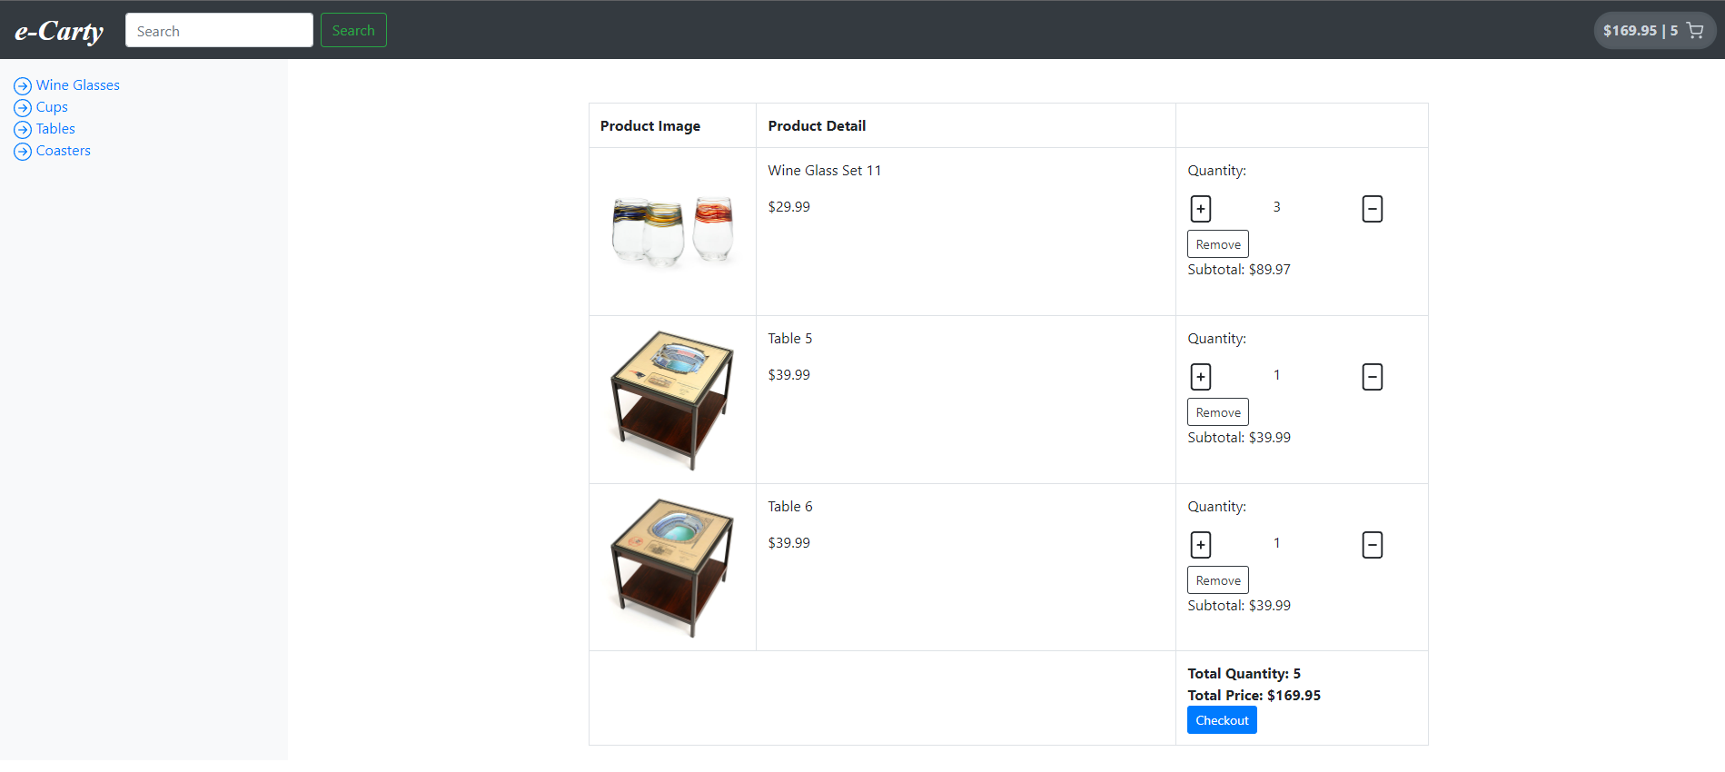Image resolution: width=1725 pixels, height=772 pixels.
Task: Browse the Wine Glasses category
Action: click(x=78, y=85)
